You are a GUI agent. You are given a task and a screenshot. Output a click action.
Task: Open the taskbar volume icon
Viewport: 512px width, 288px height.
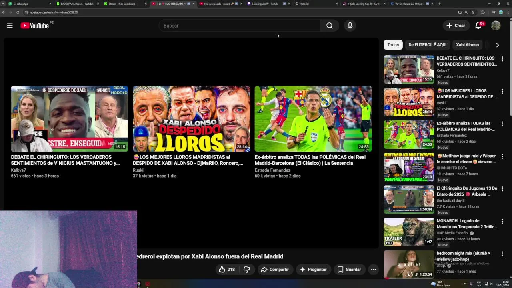(491, 284)
